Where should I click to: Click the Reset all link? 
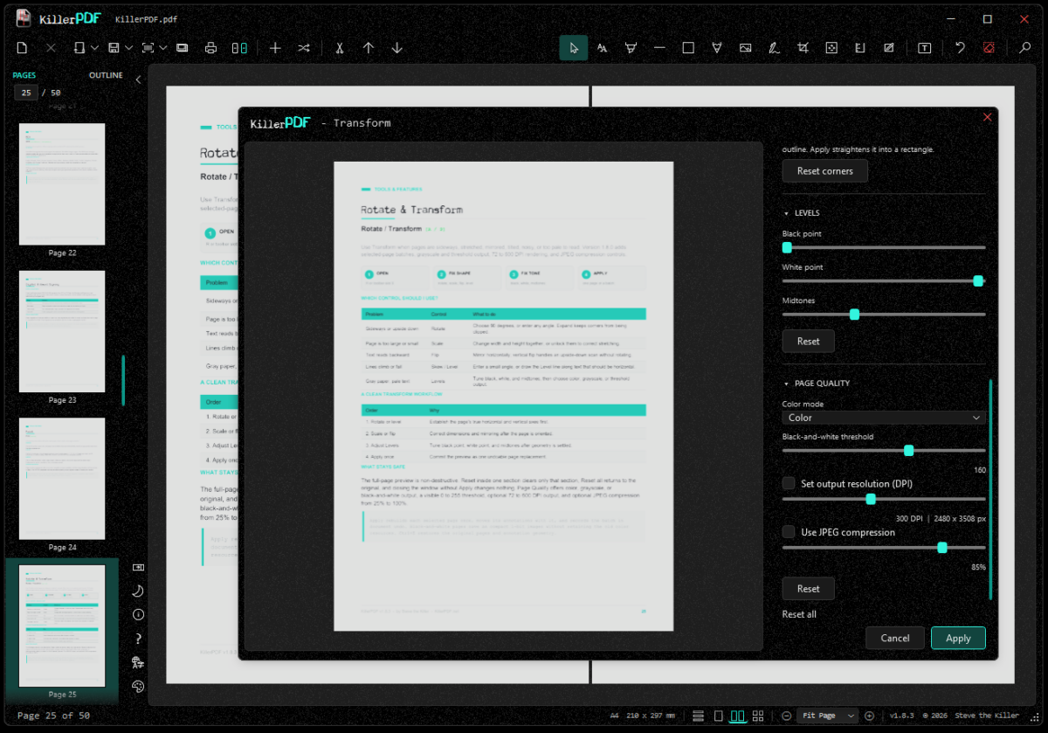click(x=799, y=614)
